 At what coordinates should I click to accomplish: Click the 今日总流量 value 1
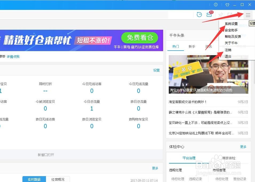pyautogui.click(x=92, y=108)
